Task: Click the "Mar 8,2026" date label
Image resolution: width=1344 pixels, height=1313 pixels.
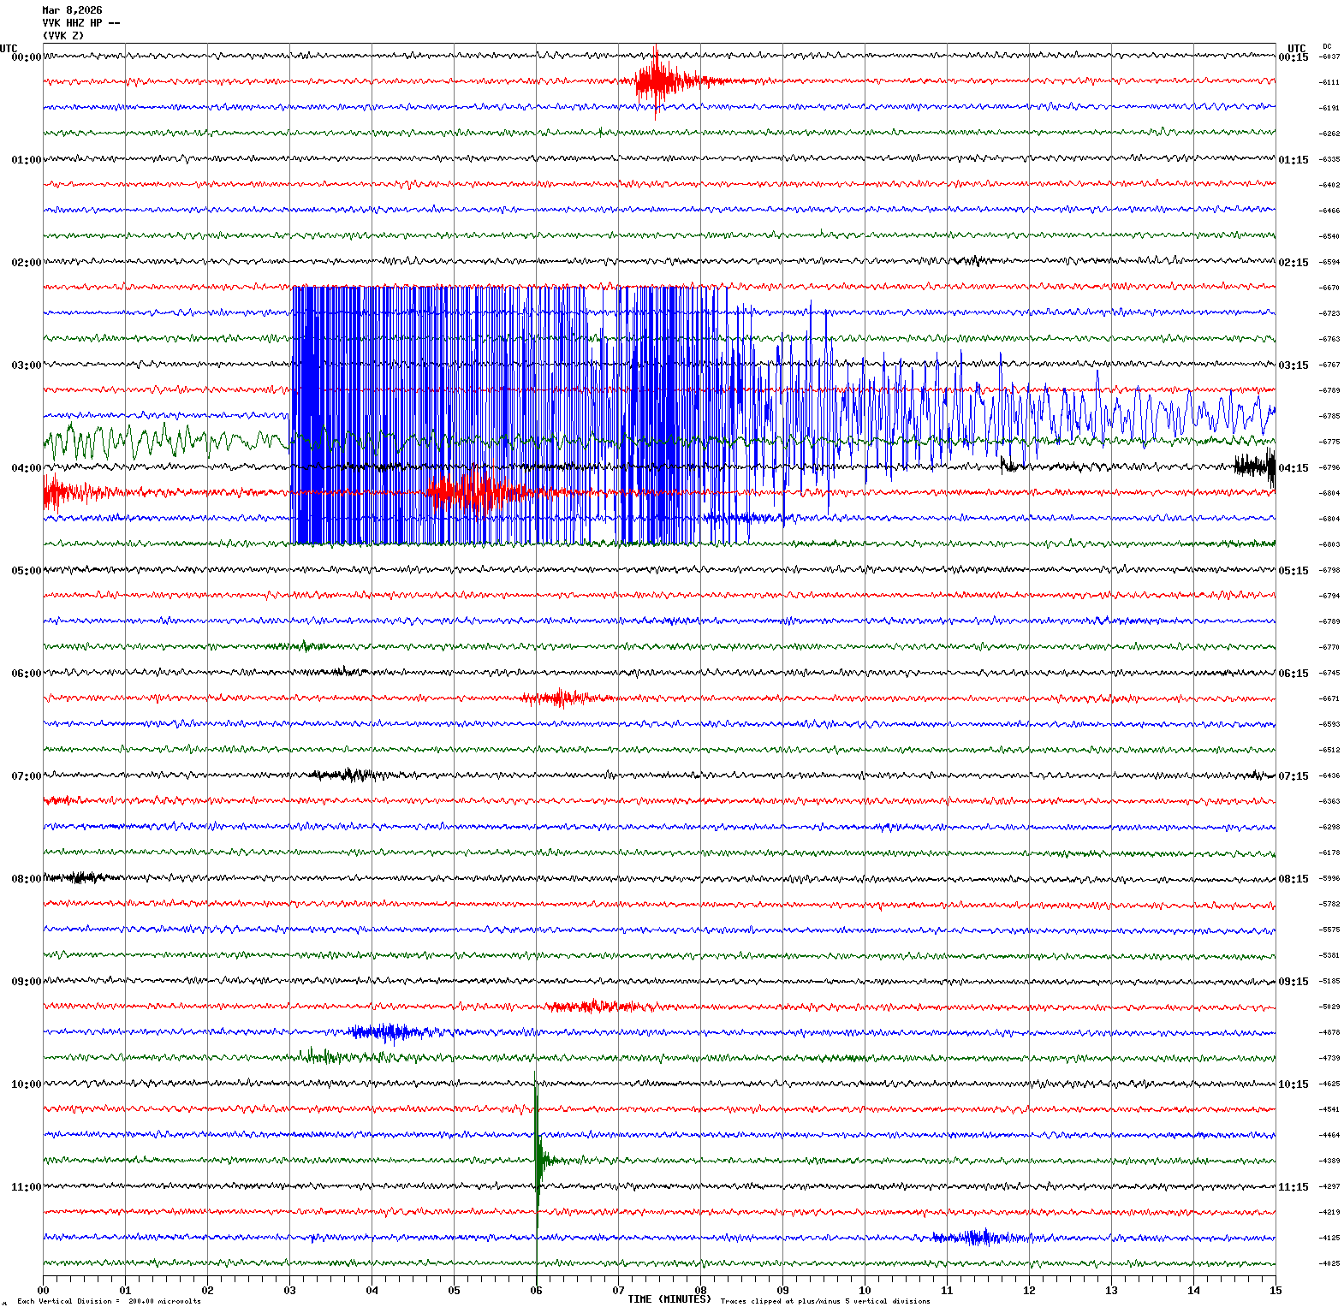Action: click(x=72, y=10)
